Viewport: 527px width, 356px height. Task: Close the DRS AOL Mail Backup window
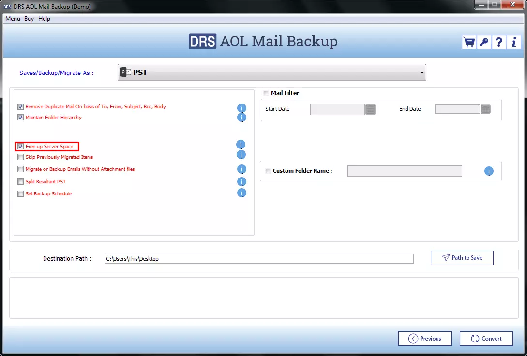[x=512, y=5]
